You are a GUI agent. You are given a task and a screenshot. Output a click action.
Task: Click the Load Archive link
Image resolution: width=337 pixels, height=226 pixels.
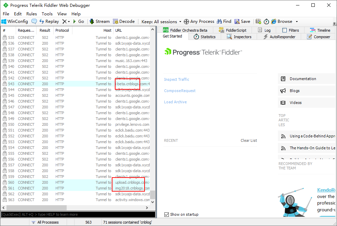coord(175,102)
